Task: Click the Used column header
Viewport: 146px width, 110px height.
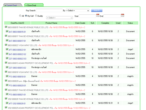Action: click(x=118, y=23)
